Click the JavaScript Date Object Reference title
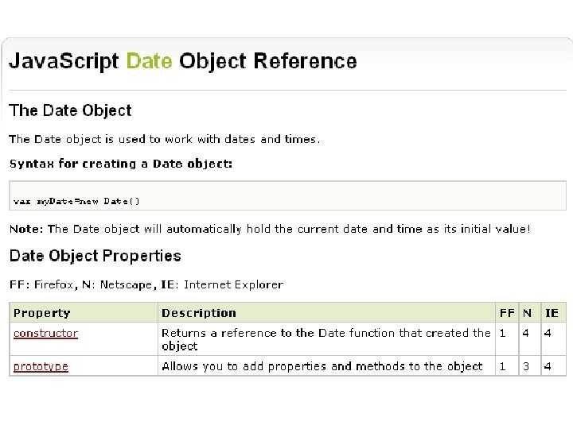The width and height of the screenshot is (573, 429). point(183,61)
